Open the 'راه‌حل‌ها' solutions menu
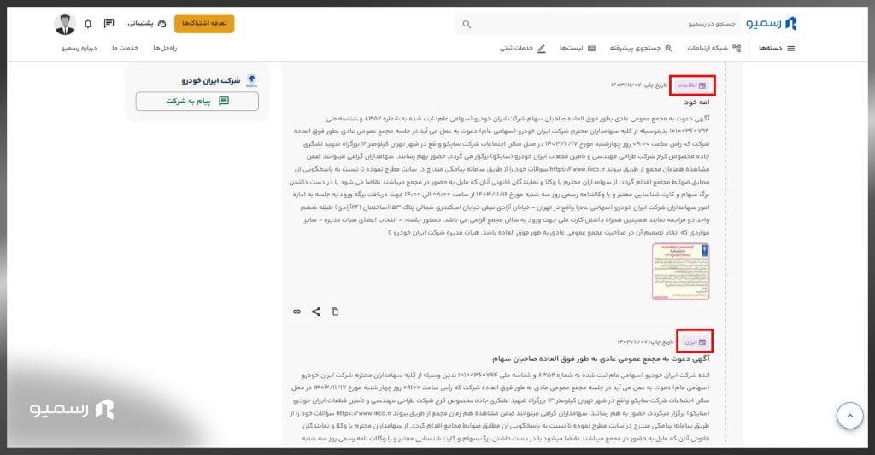Viewport: 875px width, 455px height. click(x=165, y=48)
